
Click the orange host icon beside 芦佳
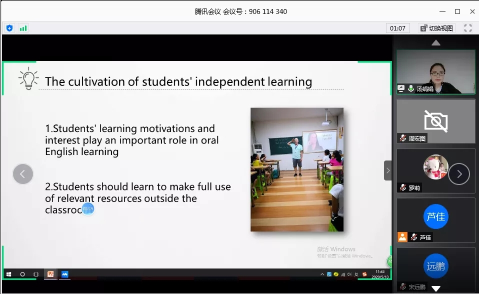tap(402, 237)
